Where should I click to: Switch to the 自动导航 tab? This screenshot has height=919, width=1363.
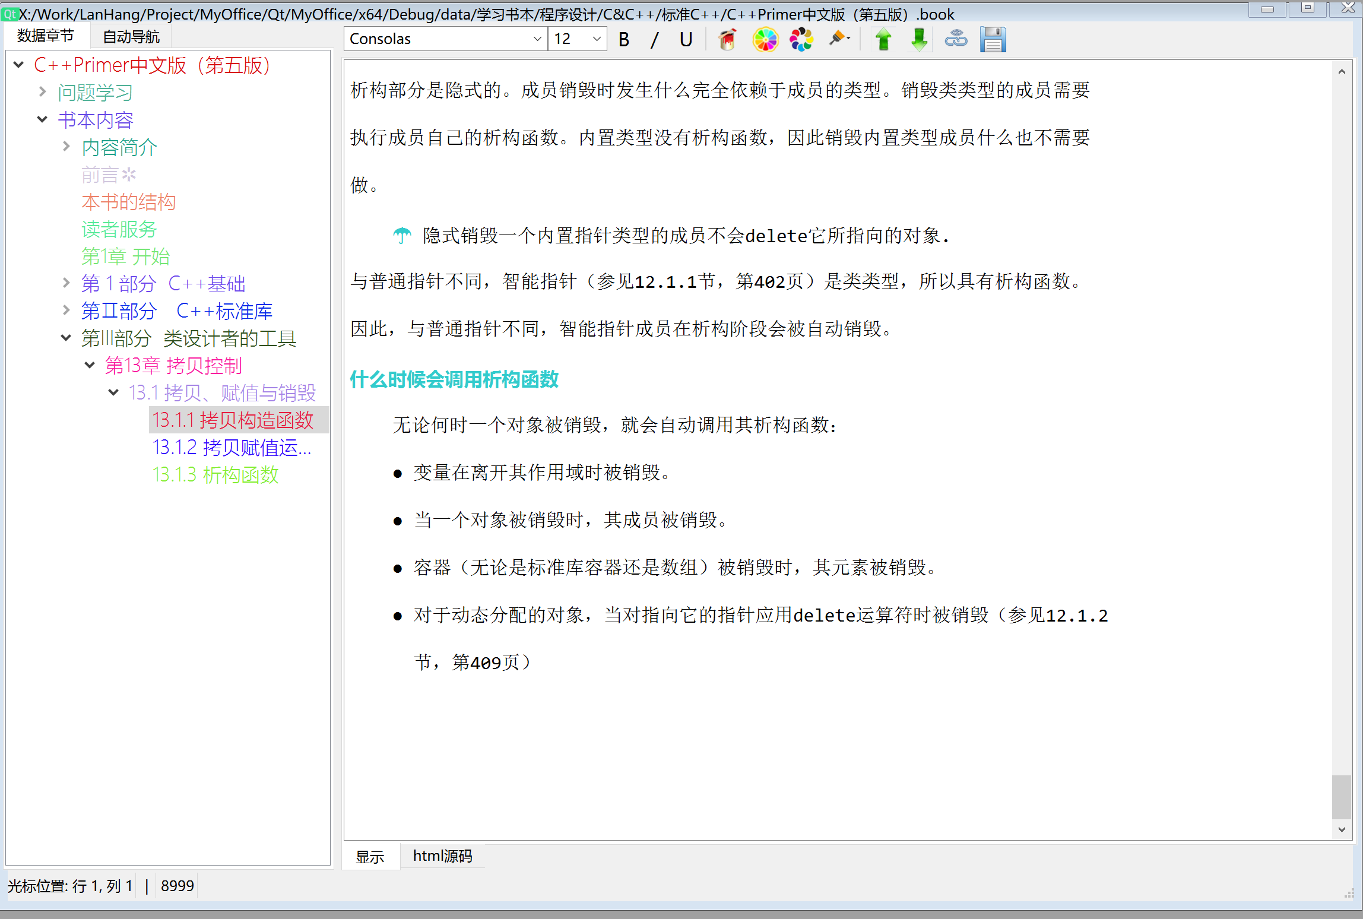131,37
